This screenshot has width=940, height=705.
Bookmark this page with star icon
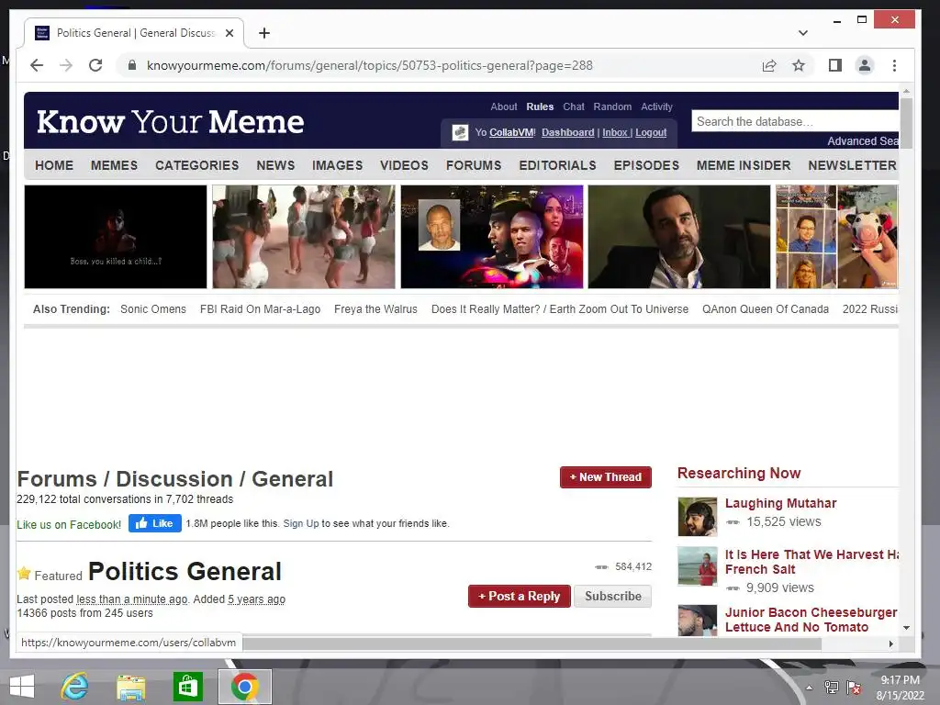coord(799,65)
